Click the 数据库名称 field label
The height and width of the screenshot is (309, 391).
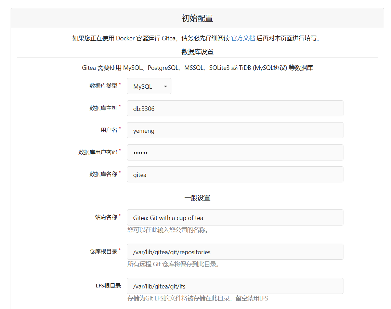pos(103,174)
